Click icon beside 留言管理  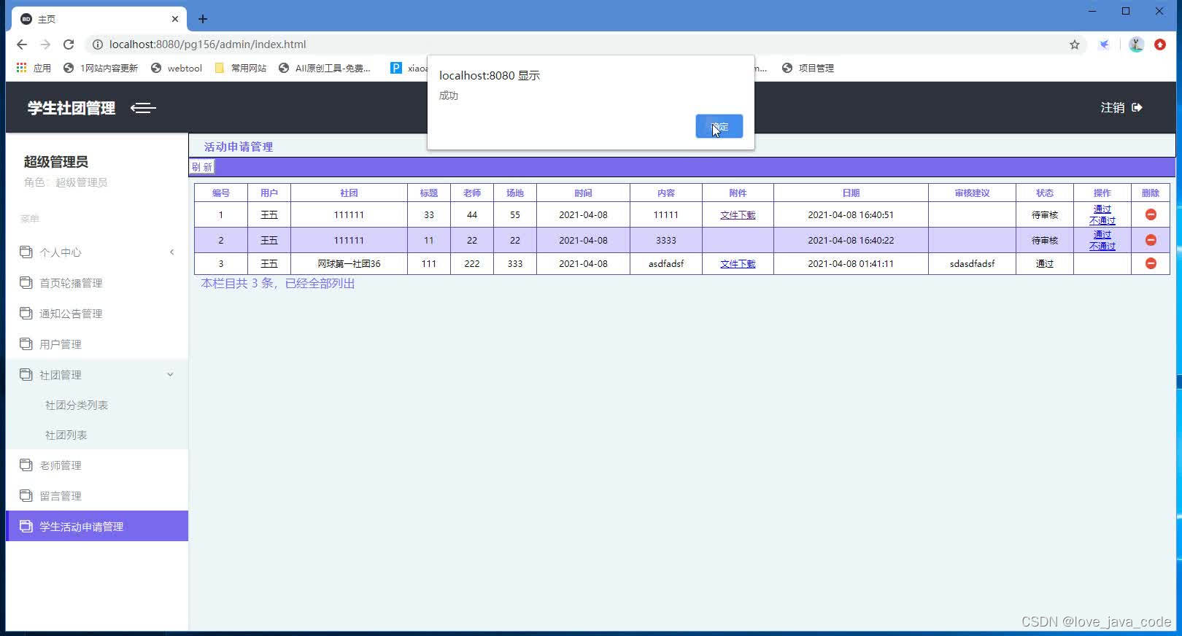pos(26,495)
